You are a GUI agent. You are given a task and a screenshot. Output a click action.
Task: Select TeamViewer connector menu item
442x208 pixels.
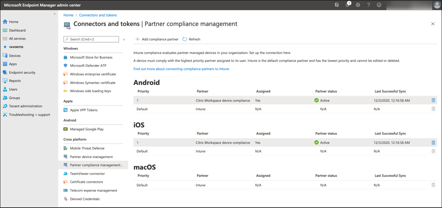coord(87,174)
